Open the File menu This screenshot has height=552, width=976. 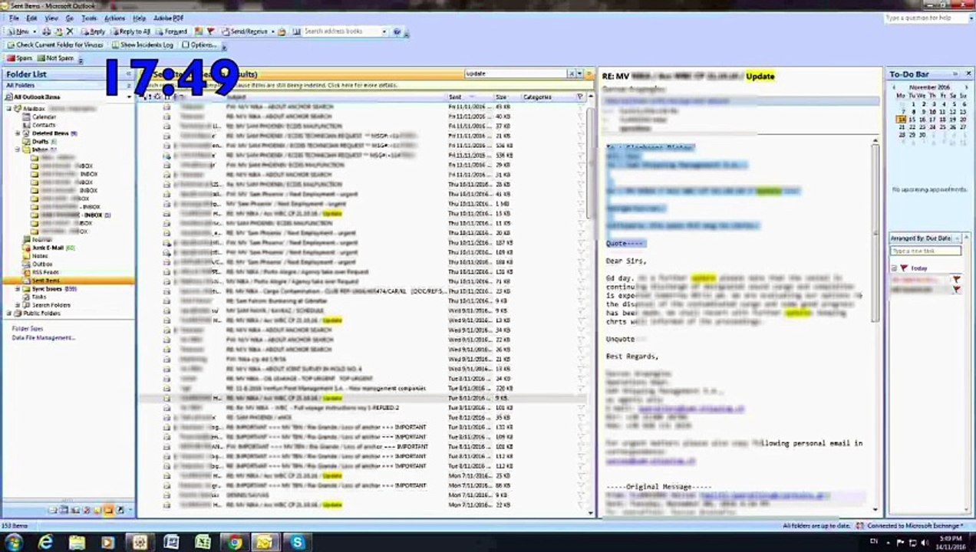(x=14, y=18)
